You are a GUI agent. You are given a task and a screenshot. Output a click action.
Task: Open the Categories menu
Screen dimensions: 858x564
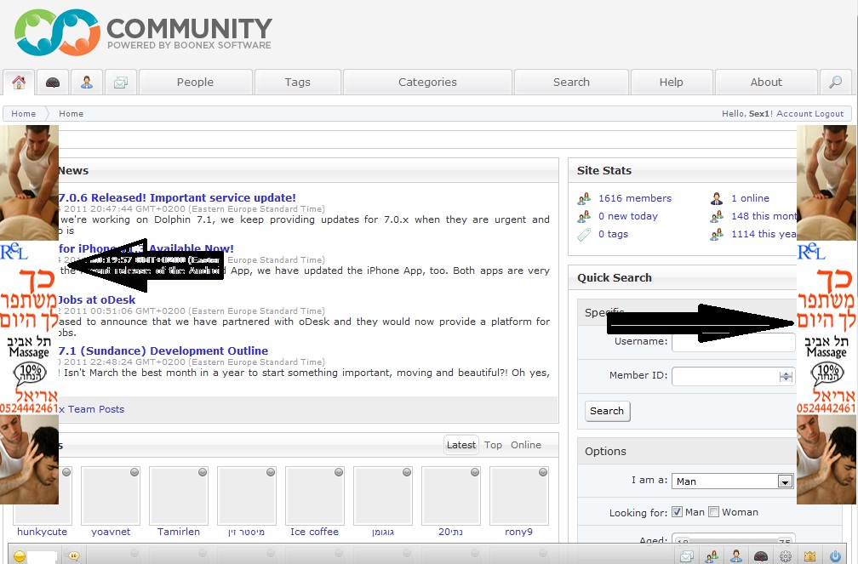click(427, 83)
